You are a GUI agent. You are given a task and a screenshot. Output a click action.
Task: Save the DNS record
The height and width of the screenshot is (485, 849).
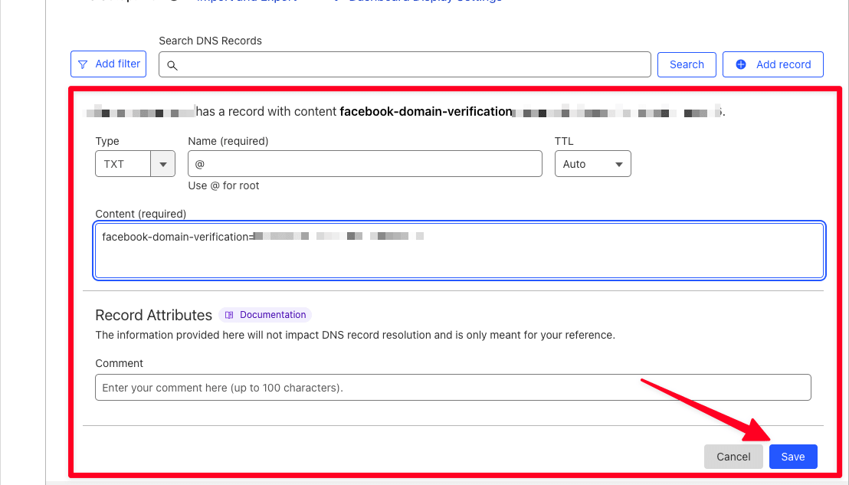[793, 457]
